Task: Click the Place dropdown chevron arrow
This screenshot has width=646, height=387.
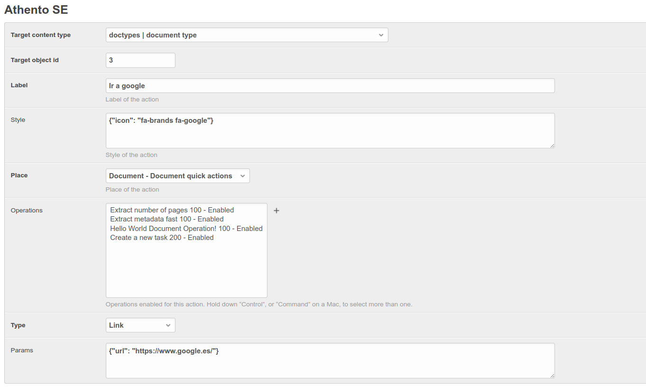Action: coord(242,176)
